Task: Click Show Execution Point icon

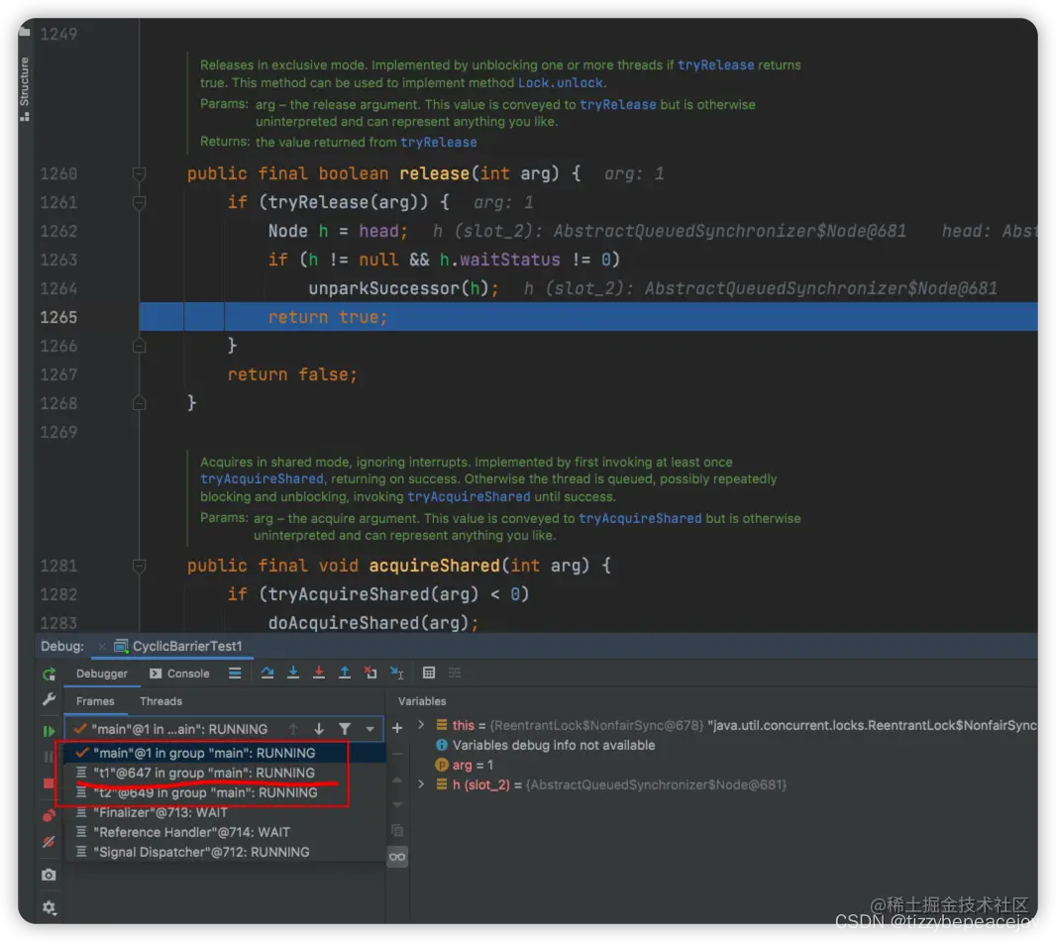Action: tap(235, 674)
